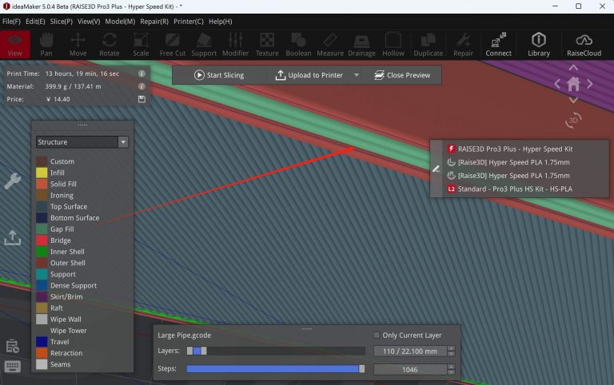Click the Bridge red color swatch
This screenshot has height=385, width=614.
tap(42, 240)
